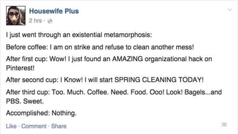Click the Accomplished: Nothing. line
Screen dimensions: 238x134
(41, 113)
